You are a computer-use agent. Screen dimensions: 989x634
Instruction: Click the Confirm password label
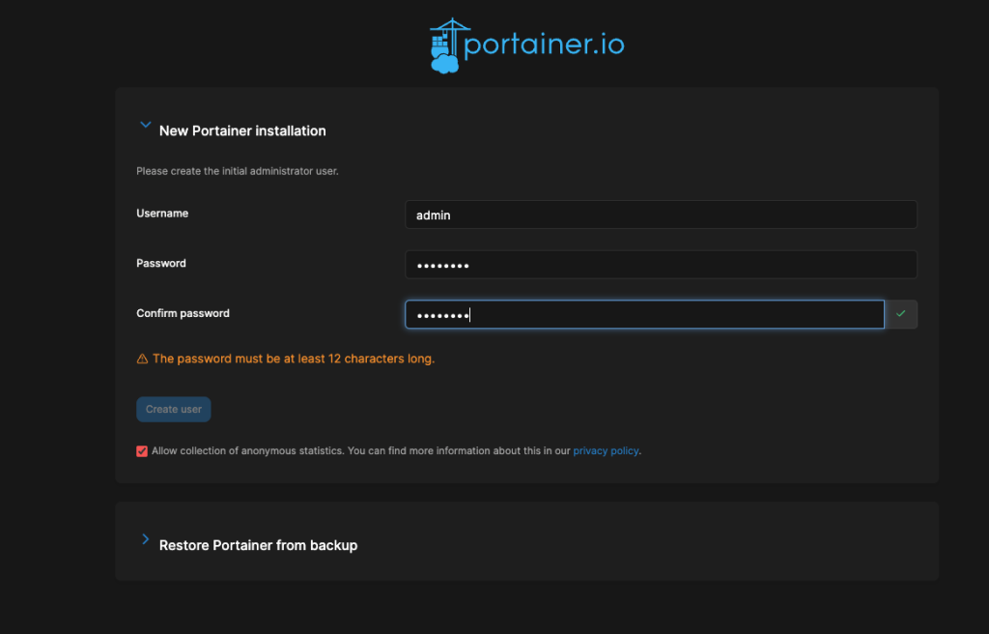pos(183,313)
